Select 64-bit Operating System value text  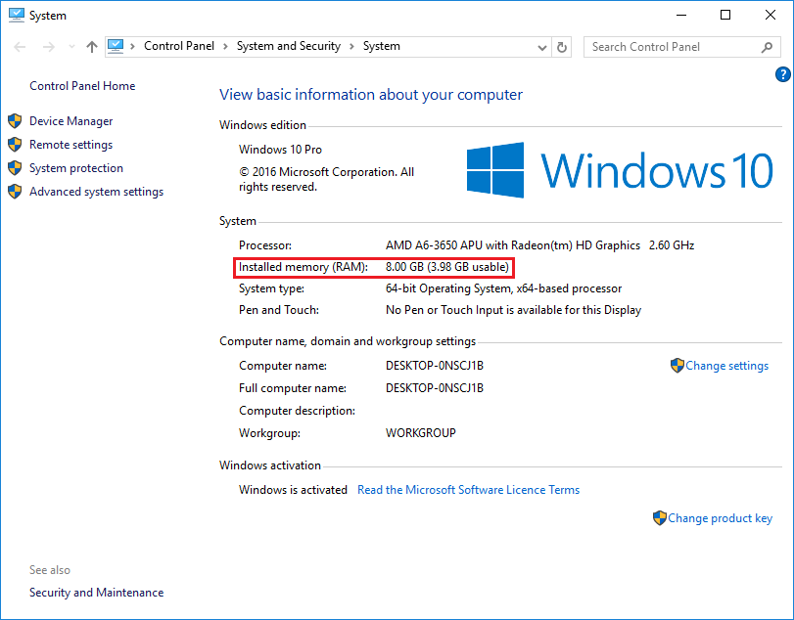pyautogui.click(x=503, y=288)
